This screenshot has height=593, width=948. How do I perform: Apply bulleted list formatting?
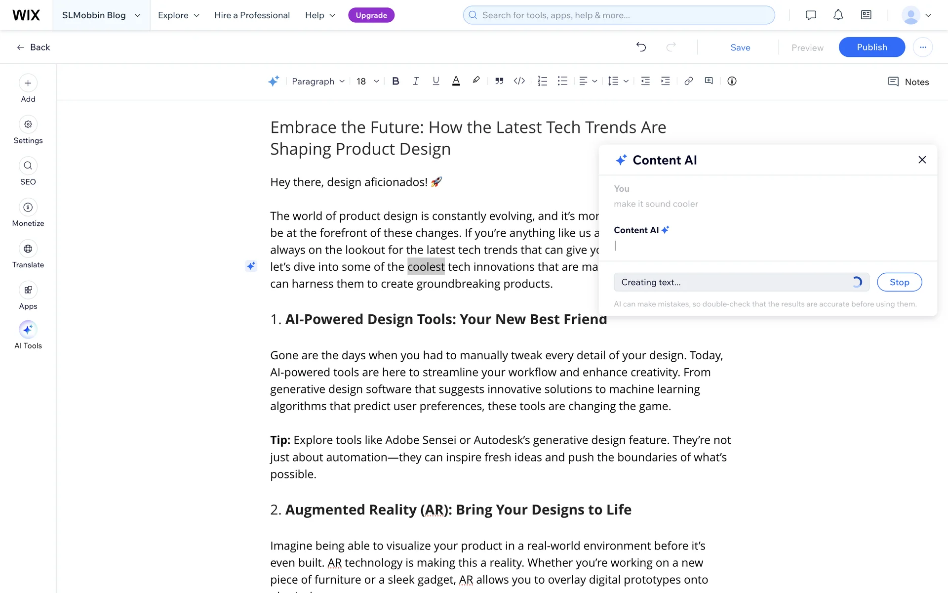point(562,81)
